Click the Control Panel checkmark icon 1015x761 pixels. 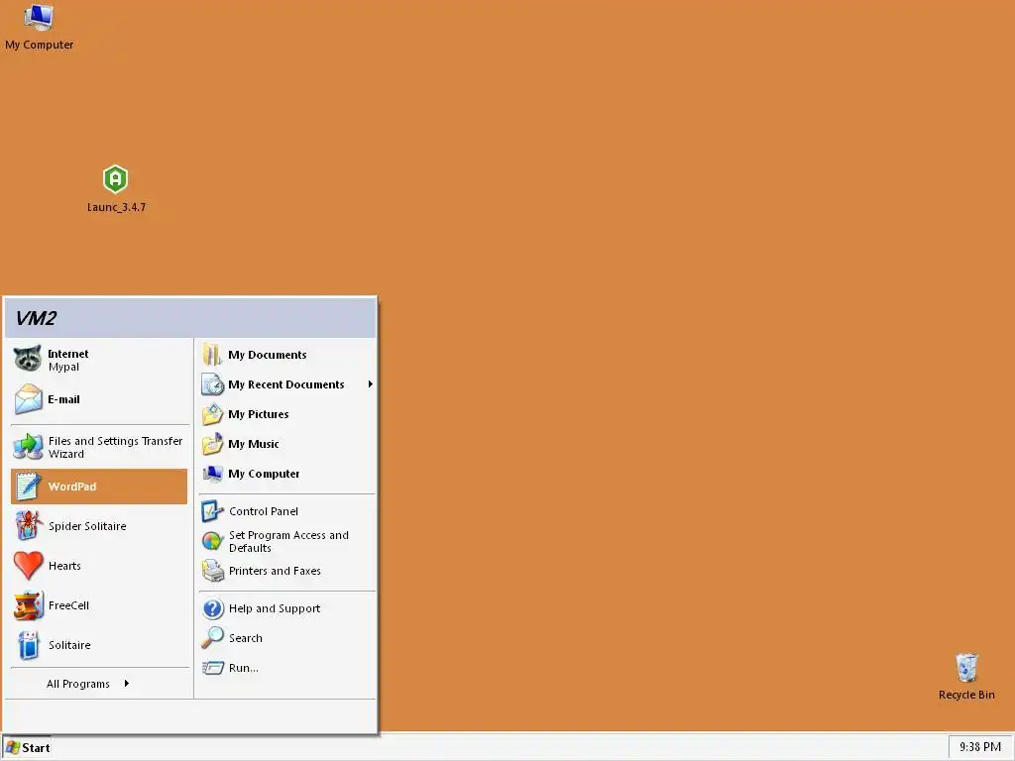point(212,511)
